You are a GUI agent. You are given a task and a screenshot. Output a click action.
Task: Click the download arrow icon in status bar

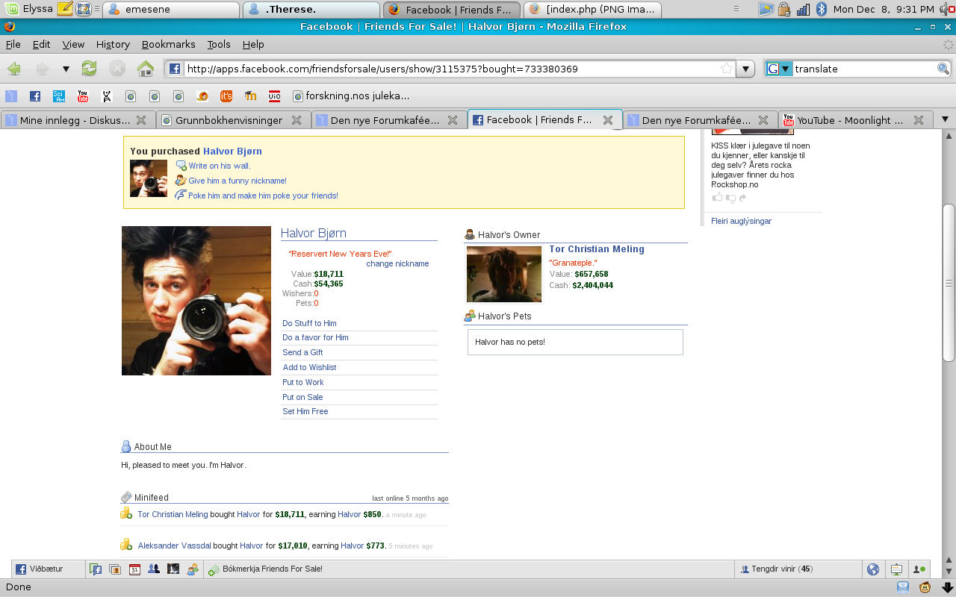(x=947, y=587)
